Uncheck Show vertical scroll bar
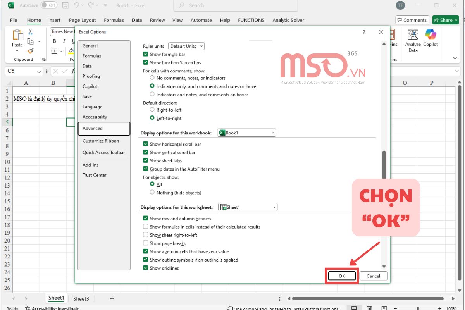 point(146,152)
